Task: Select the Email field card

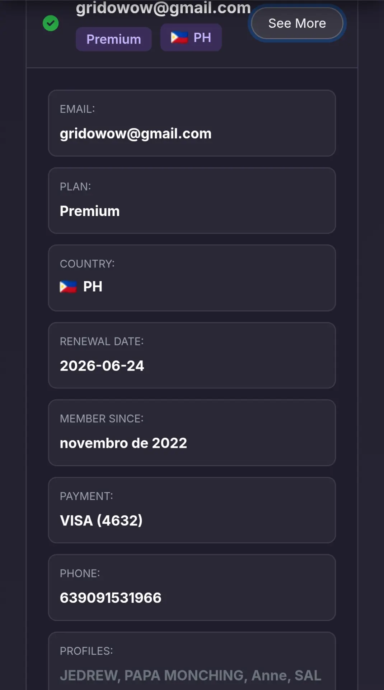Action: click(x=192, y=123)
